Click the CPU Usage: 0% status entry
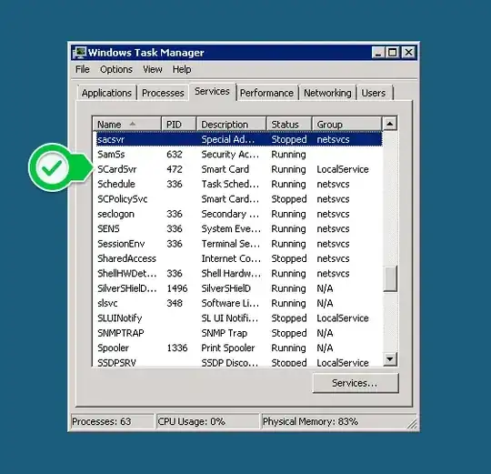Image resolution: width=491 pixels, height=474 pixels. (x=207, y=421)
